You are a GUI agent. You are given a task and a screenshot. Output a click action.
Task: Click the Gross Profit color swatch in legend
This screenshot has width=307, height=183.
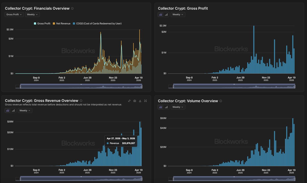35,24
